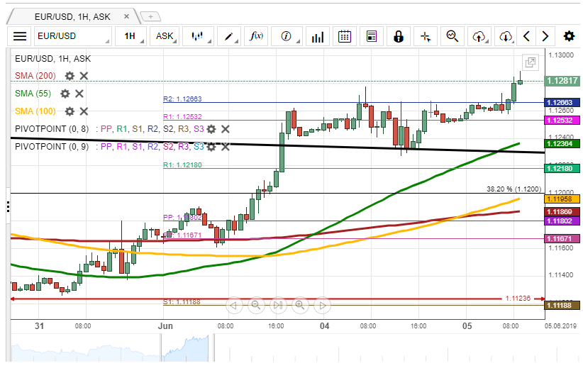Select the EUR/USD, 1H, ASK tab
Viewport: 583px width, 373px height.
pos(72,17)
